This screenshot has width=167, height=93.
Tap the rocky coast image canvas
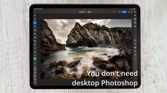pos(86,49)
